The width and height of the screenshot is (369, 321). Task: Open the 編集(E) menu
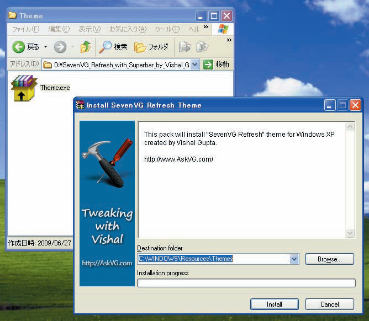[59, 29]
